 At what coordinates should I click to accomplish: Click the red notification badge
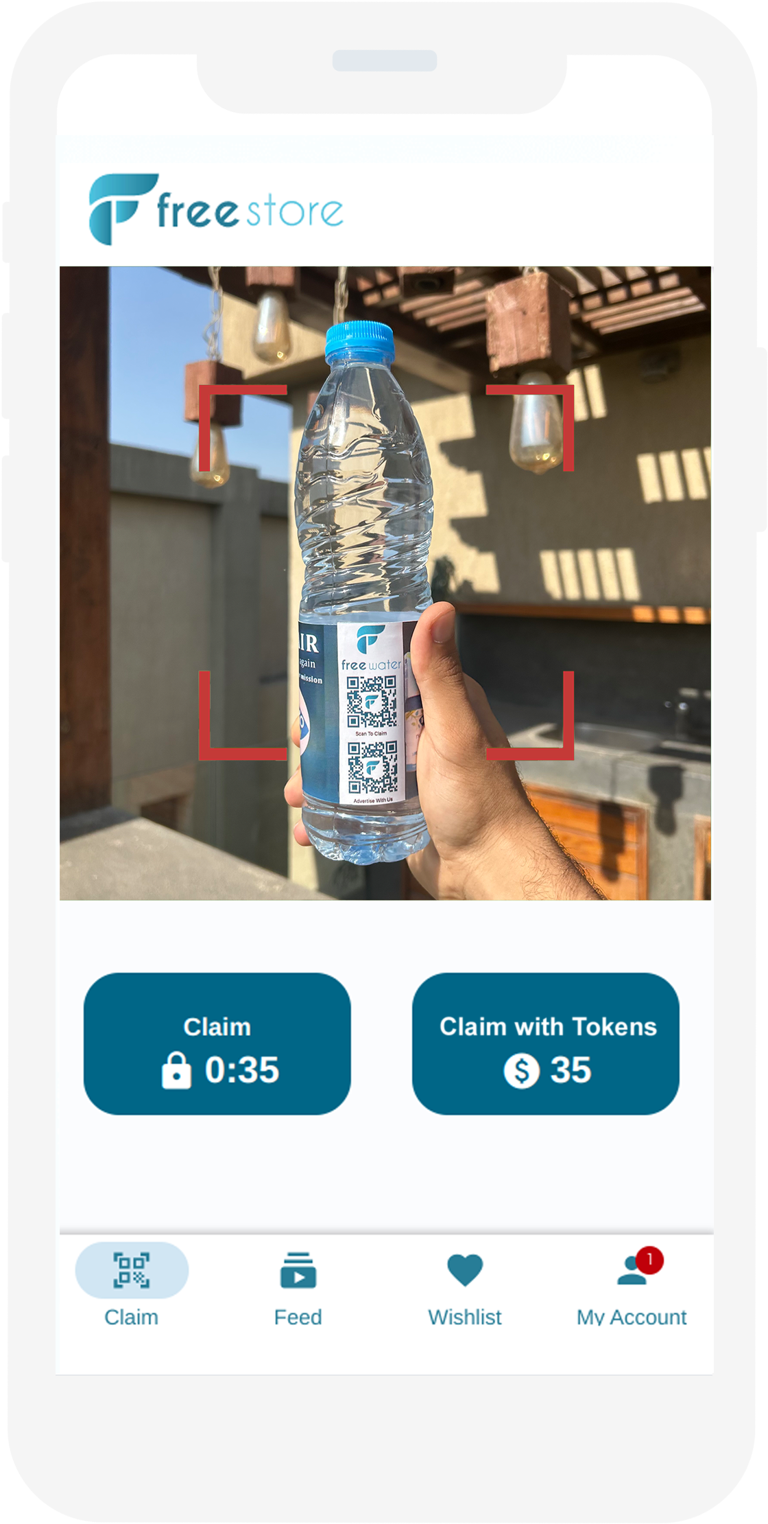pyautogui.click(x=649, y=1260)
